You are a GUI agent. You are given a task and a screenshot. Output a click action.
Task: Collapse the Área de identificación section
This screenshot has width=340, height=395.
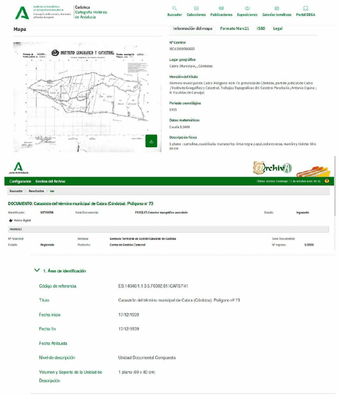[x=37, y=270]
